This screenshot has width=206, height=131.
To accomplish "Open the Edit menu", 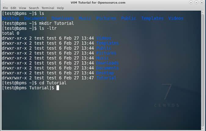I will click(13, 8).
